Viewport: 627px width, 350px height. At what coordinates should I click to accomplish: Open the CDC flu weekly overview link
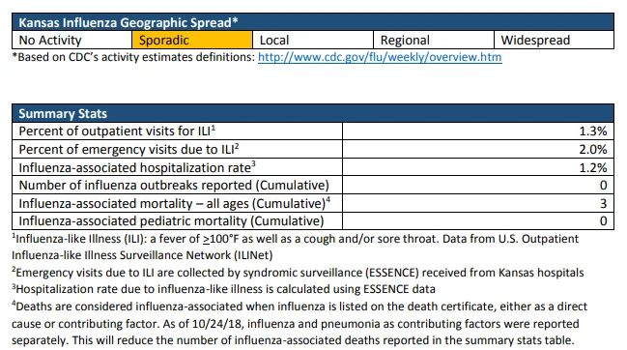[380, 57]
